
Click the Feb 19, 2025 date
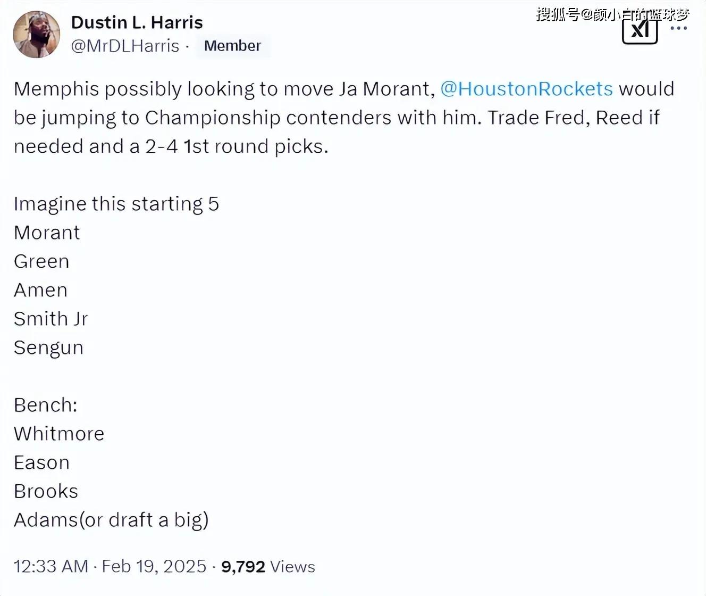(154, 566)
